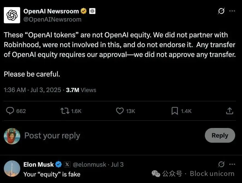Open more options menu on main post

(x=232, y=11)
